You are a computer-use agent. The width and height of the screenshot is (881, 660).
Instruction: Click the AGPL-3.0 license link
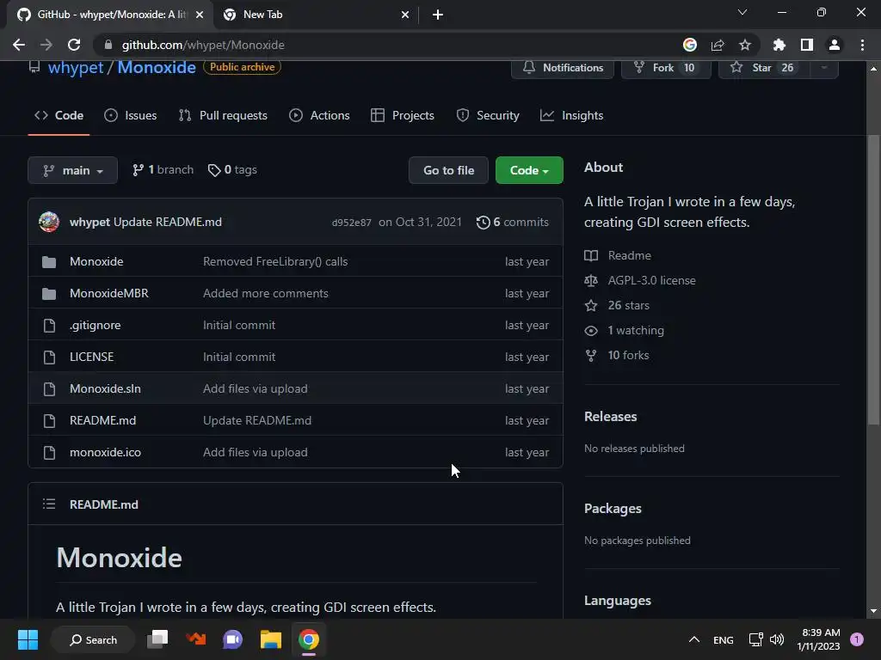click(652, 281)
